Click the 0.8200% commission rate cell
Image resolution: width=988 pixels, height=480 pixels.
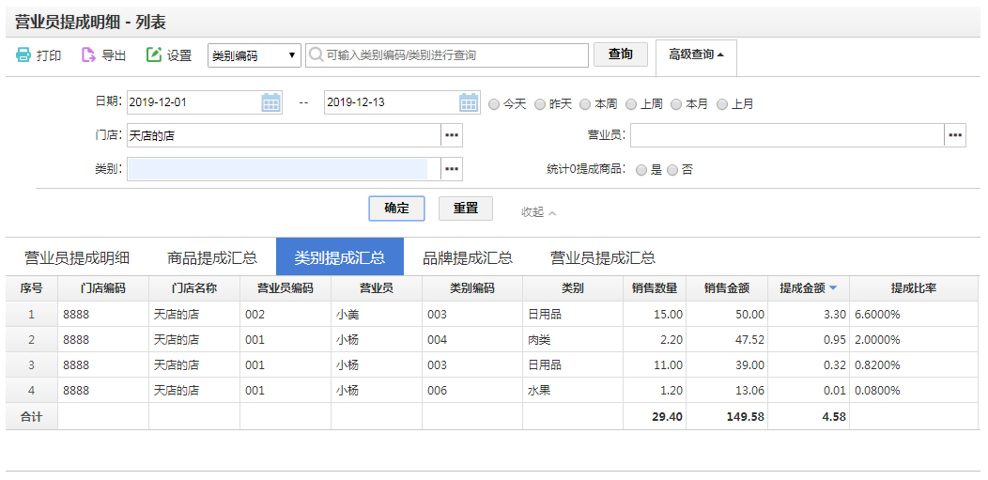(914, 364)
